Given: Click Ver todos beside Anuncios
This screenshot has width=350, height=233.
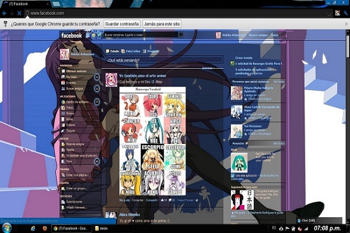Looking at the screenshot, I should coord(279,143).
